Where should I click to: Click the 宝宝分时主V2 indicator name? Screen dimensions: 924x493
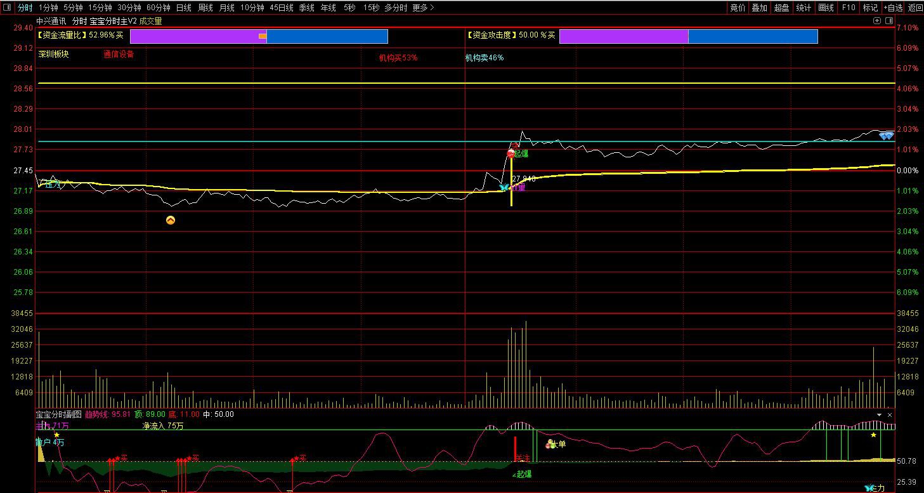[114, 21]
